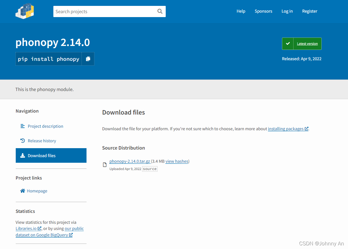348x249 pixels.
Task: Click the Navigation heading
Action: [x=27, y=111]
